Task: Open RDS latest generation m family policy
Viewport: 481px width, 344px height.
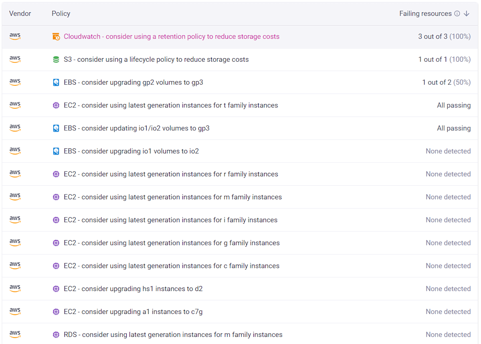Action: [173, 334]
